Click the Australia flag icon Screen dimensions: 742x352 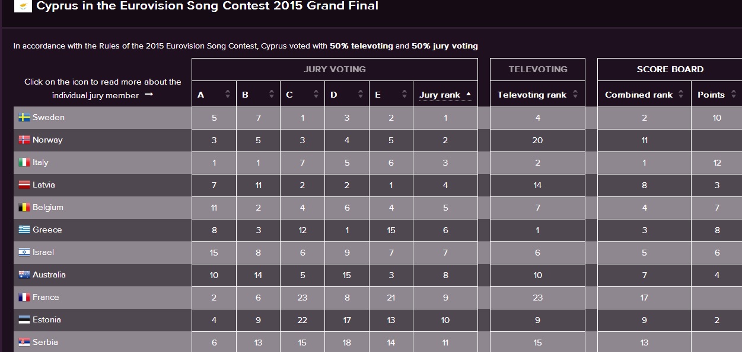[24, 275]
